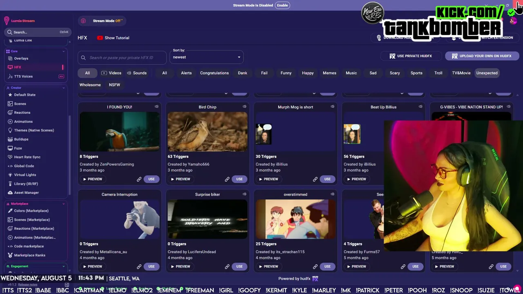Open the Sort by newest dropdown
Image resolution: width=523 pixels, height=294 pixels.
click(207, 57)
